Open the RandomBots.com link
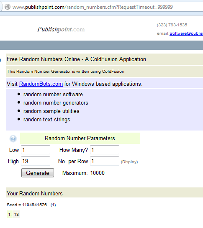This screenshot has width=203, height=228. click(x=41, y=84)
